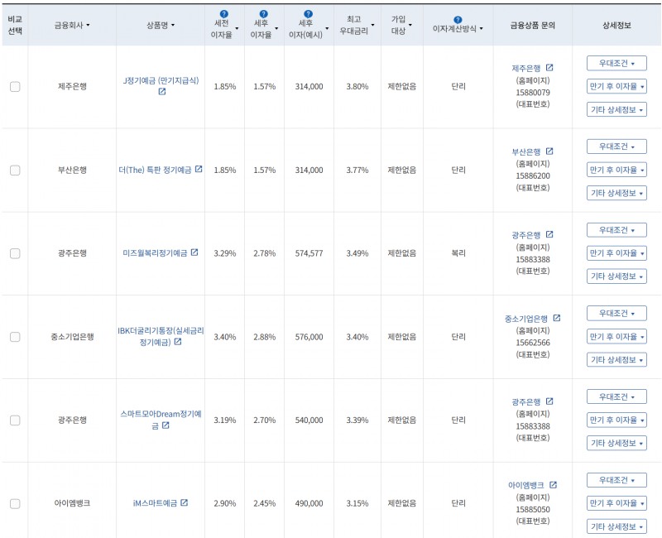Sort by 금융회사 column header

coord(72,26)
